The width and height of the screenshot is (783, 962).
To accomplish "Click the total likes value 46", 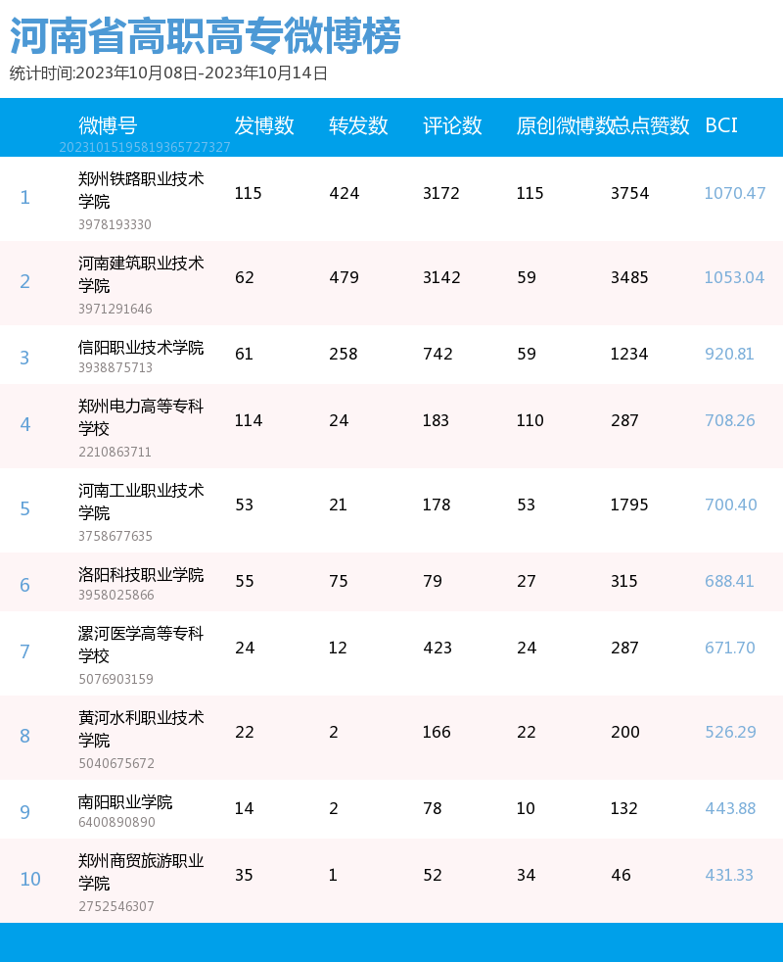I will click(622, 875).
